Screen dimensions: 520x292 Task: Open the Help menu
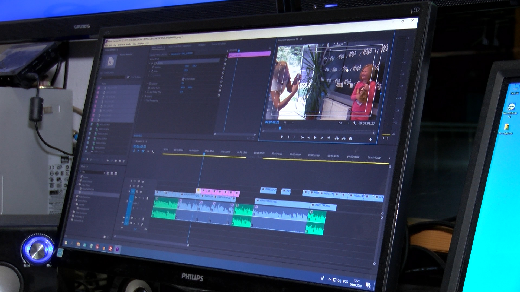147,44
